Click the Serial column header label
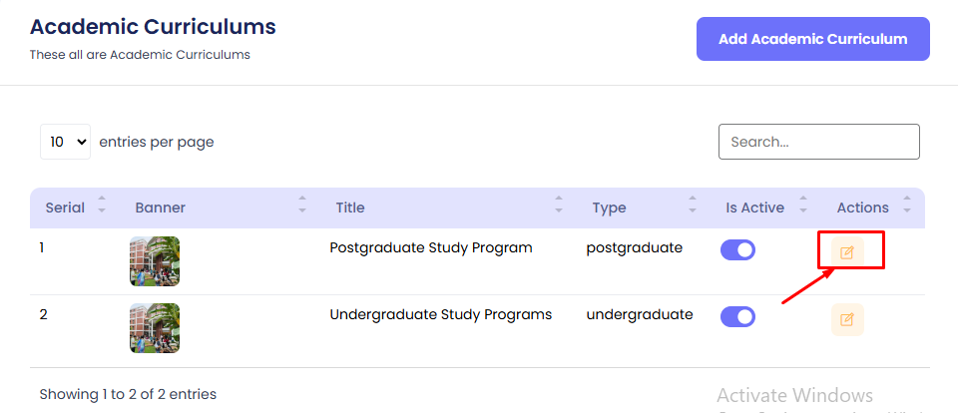The height and width of the screenshot is (413, 958). click(65, 207)
